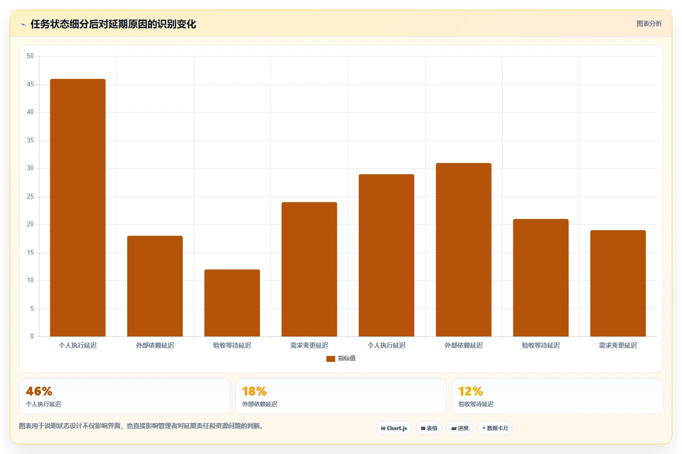682x454 pixels.
Task: Click the x-axis label under the 19 bar
Action: point(618,345)
